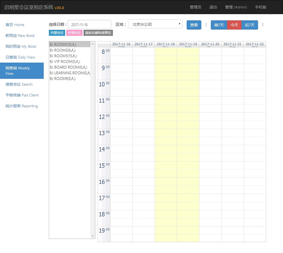This screenshot has width=283, height=253.
Task: Go to previous 7 days (前7天)
Action: pos(219,25)
